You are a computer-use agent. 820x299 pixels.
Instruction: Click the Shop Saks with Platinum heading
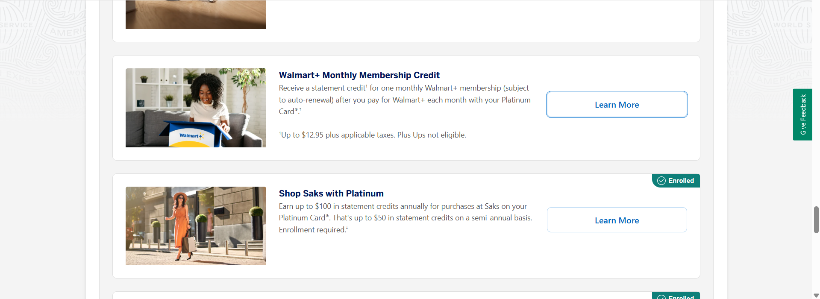click(331, 193)
